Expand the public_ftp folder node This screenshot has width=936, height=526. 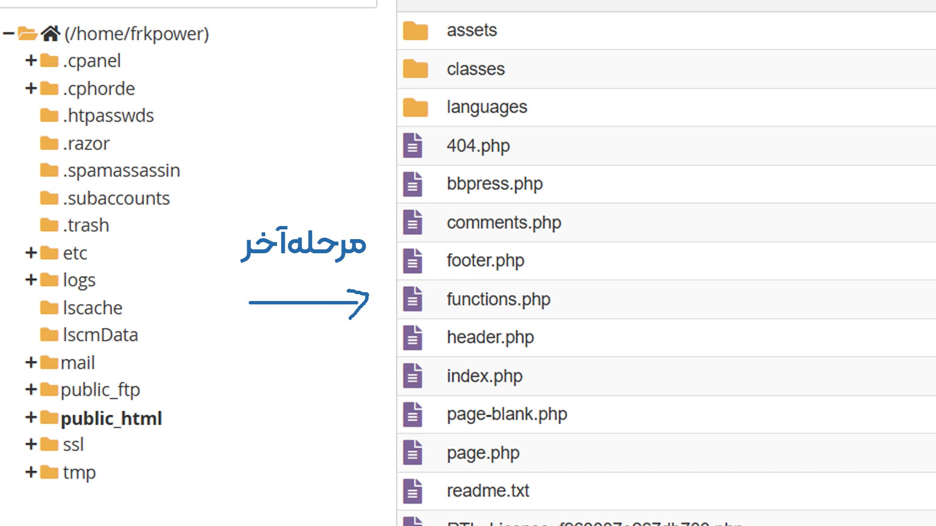point(31,389)
